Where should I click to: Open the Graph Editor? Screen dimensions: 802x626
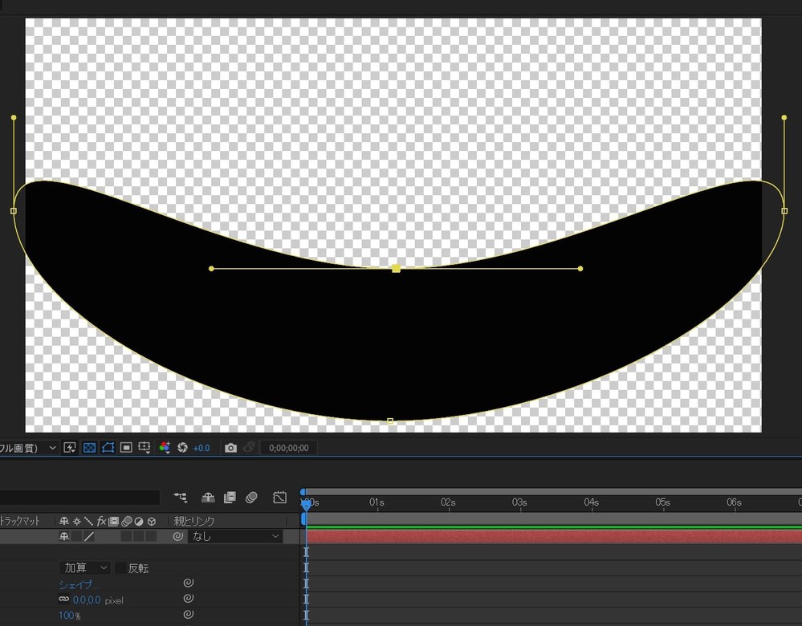[x=279, y=498]
